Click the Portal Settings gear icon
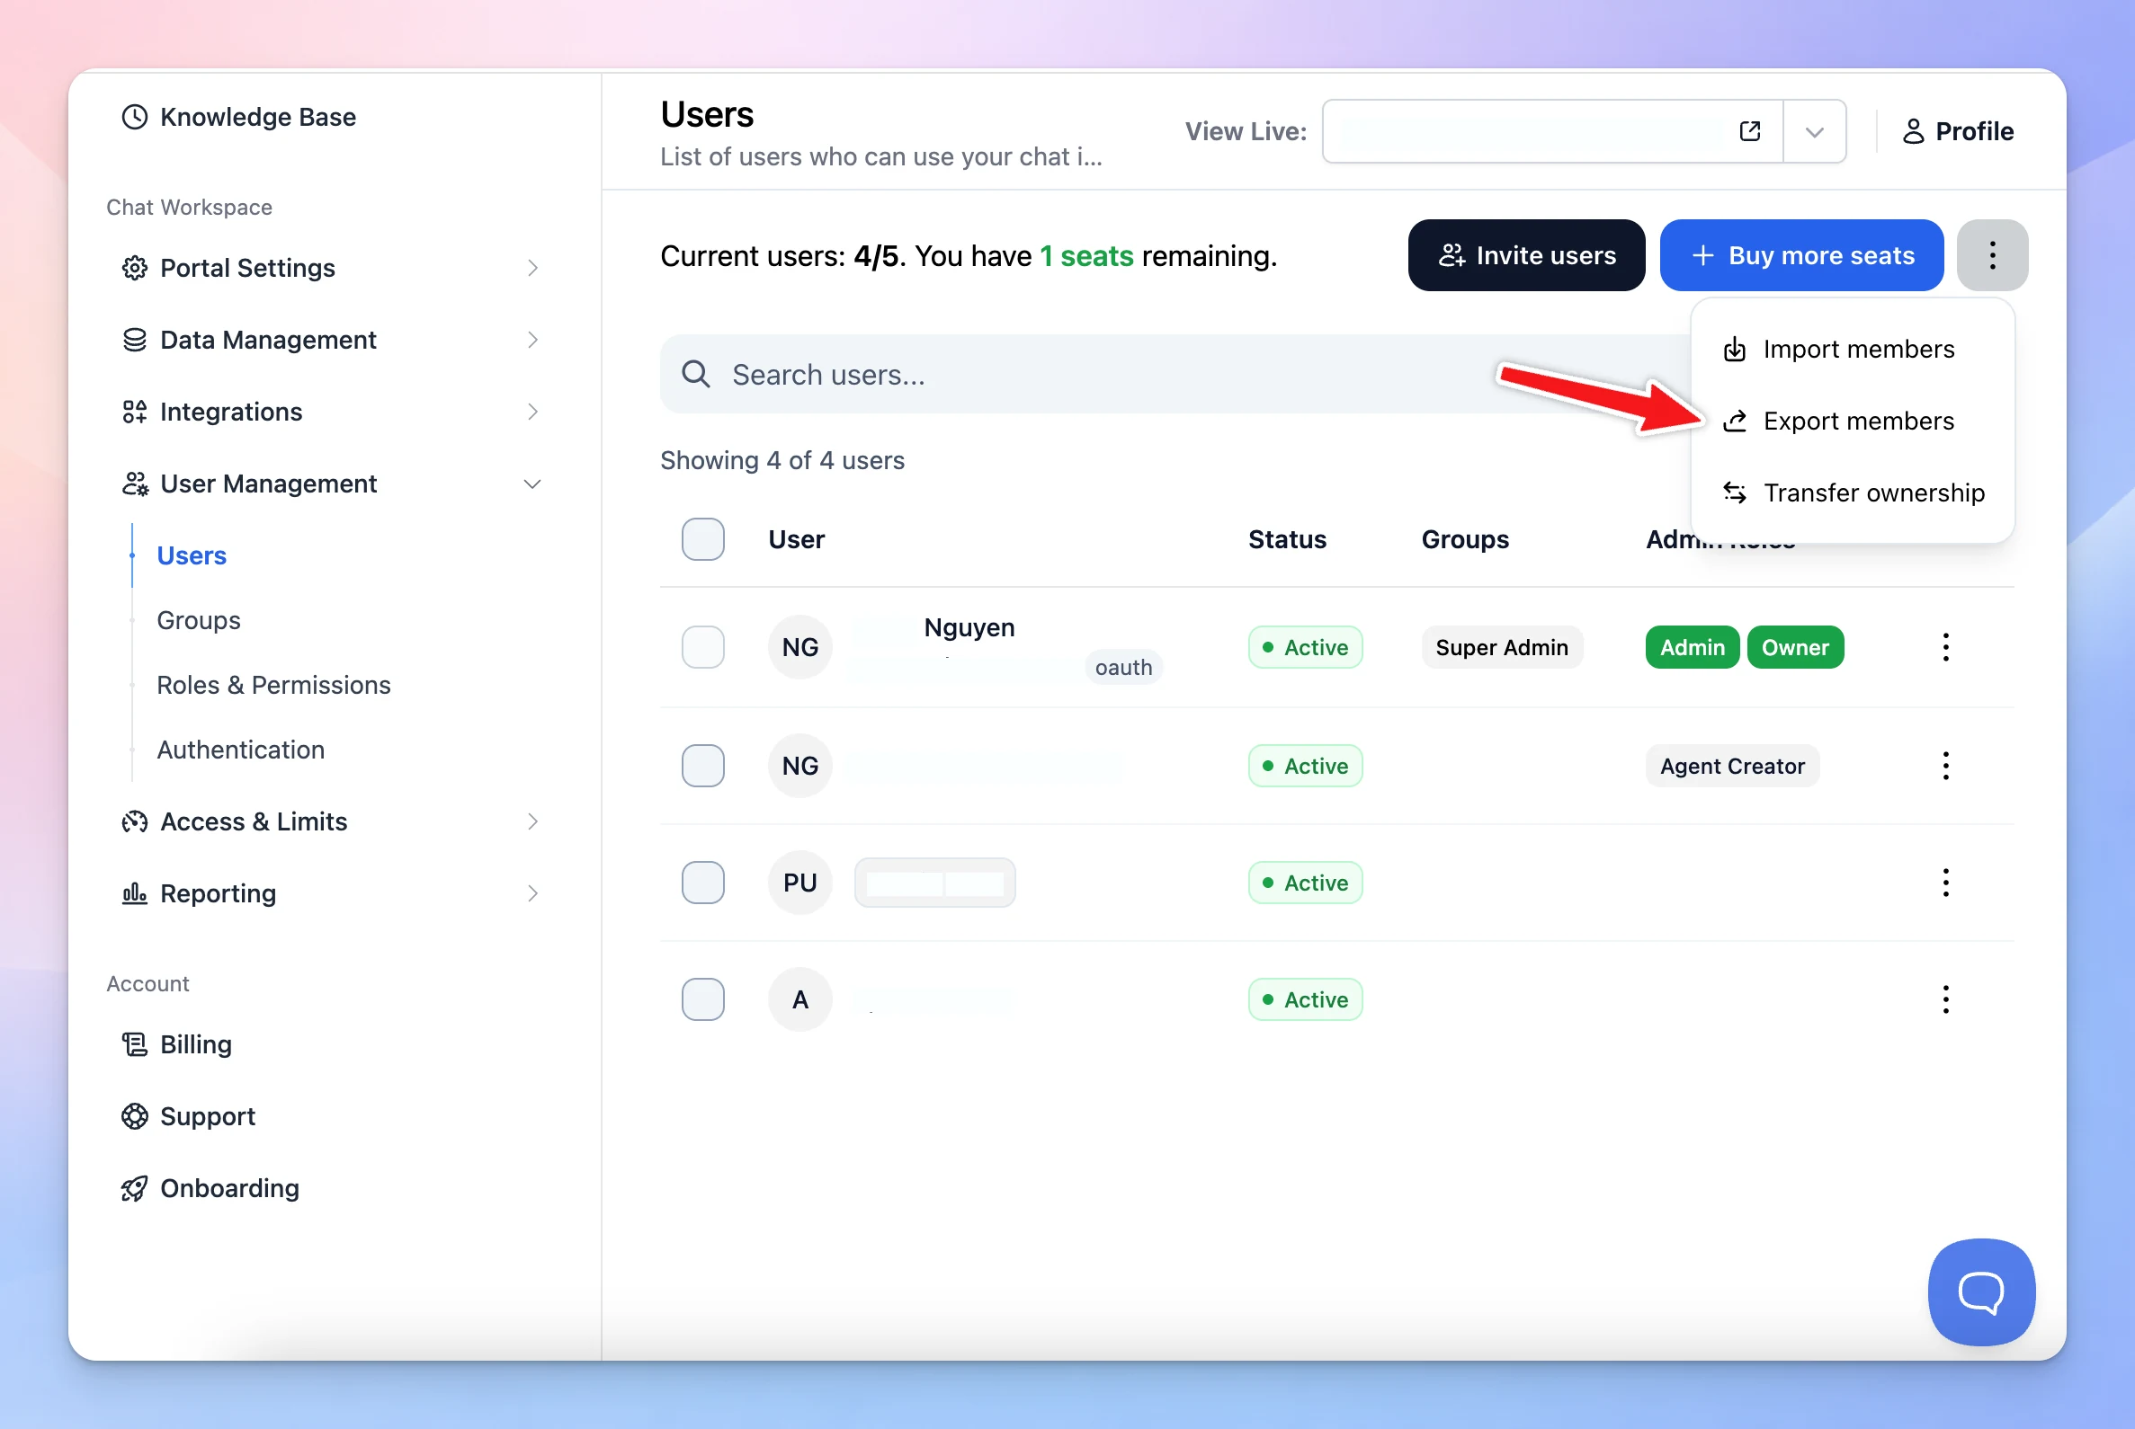 135,268
